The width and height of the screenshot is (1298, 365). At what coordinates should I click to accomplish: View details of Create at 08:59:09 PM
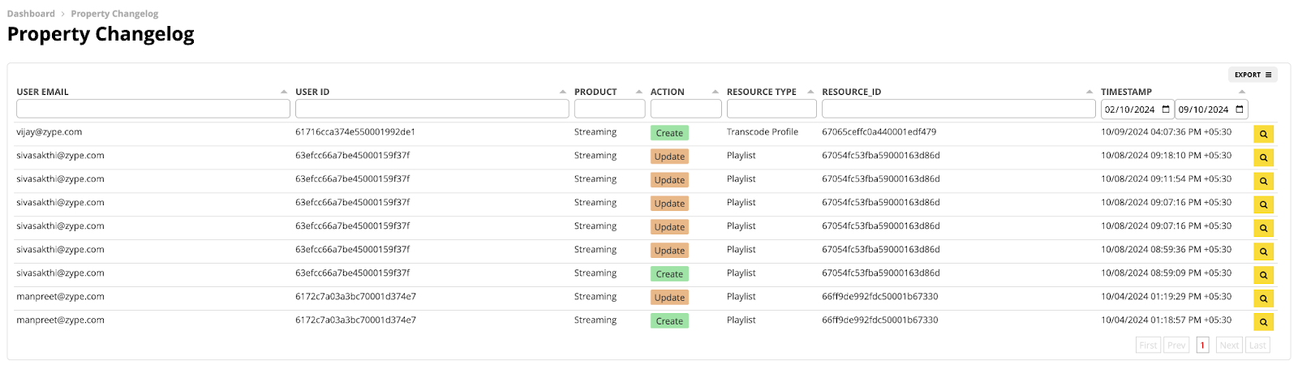(1263, 275)
